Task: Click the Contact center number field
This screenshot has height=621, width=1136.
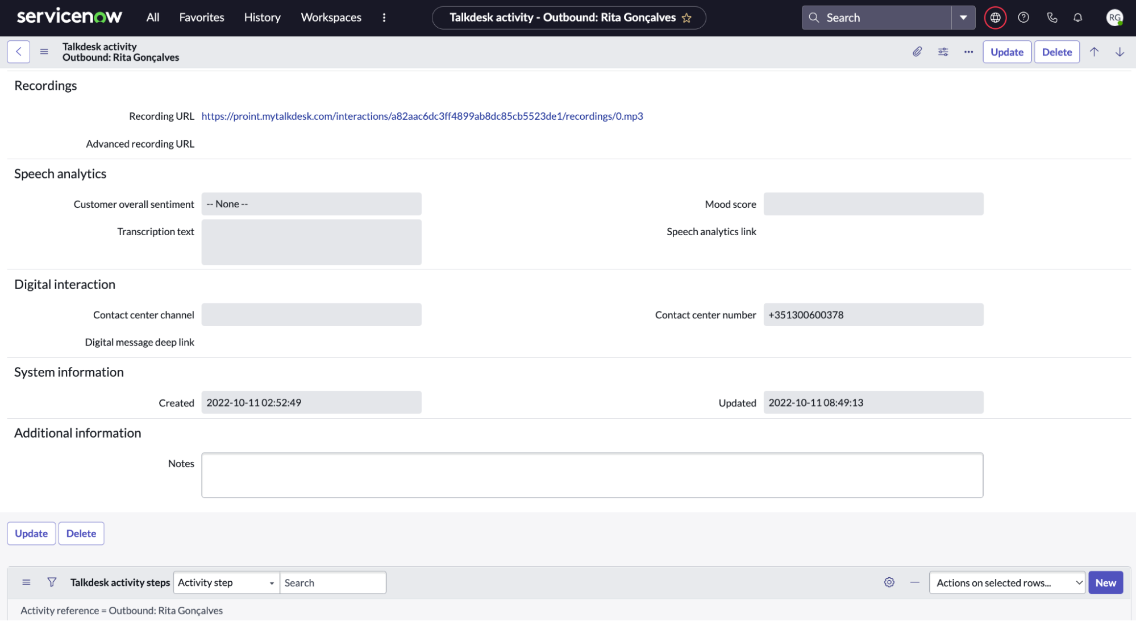Action: tap(873, 315)
